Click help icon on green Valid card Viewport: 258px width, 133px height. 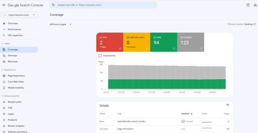click(x=174, y=49)
